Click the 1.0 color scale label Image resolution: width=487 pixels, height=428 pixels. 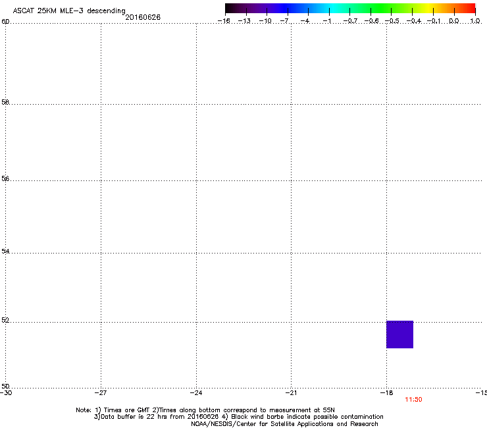(x=475, y=21)
